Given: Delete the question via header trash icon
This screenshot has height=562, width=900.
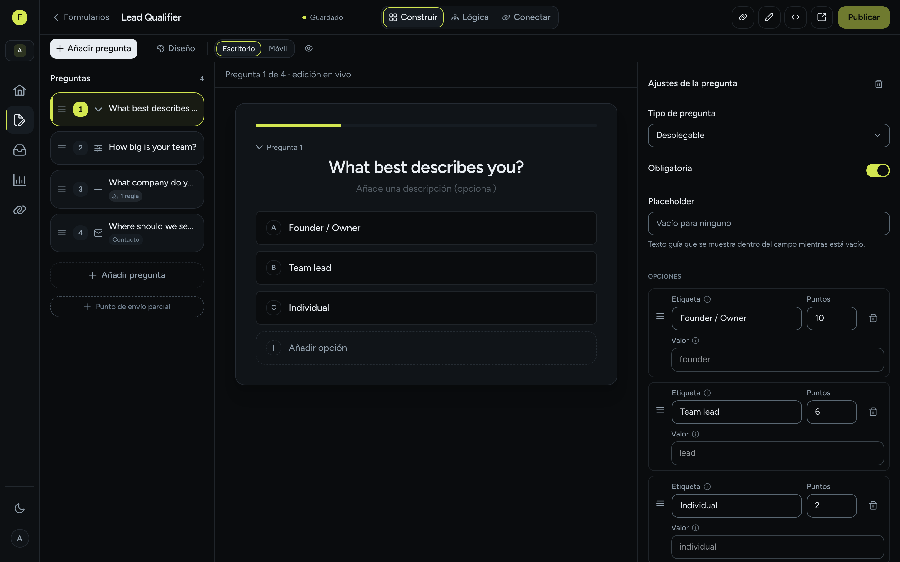Looking at the screenshot, I should tap(878, 84).
